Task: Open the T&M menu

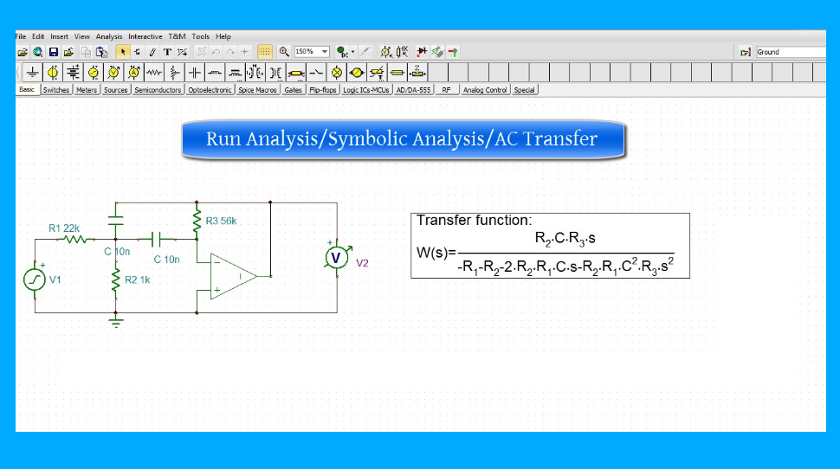Action: coord(177,36)
